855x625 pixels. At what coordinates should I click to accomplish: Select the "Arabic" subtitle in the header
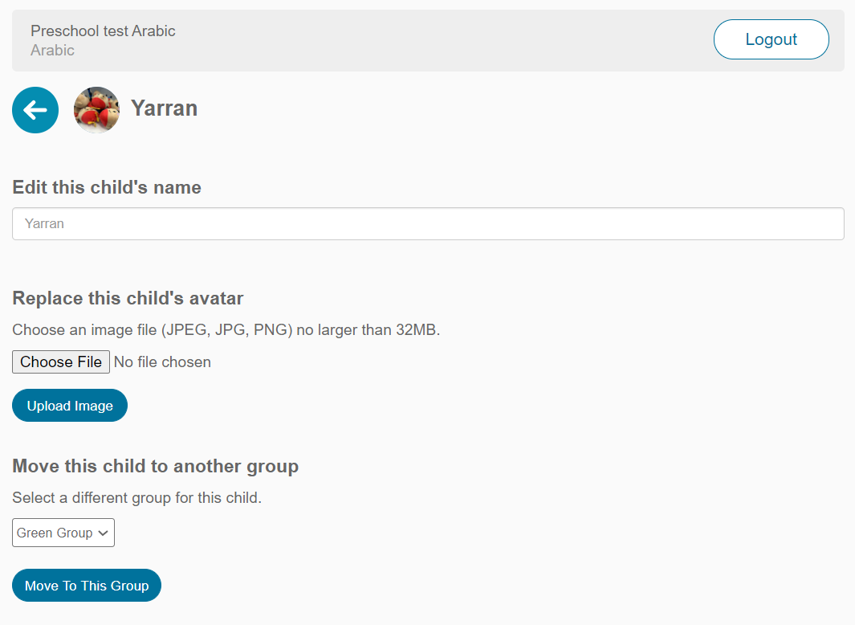pyautogui.click(x=52, y=51)
